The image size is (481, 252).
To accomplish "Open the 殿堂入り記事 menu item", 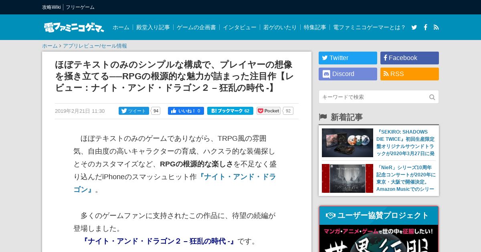I will pos(153,27).
